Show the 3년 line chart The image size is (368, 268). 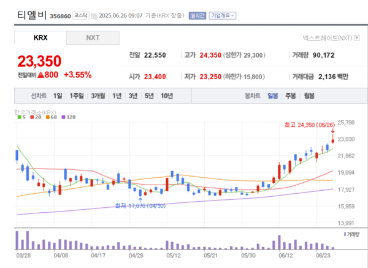133,96
